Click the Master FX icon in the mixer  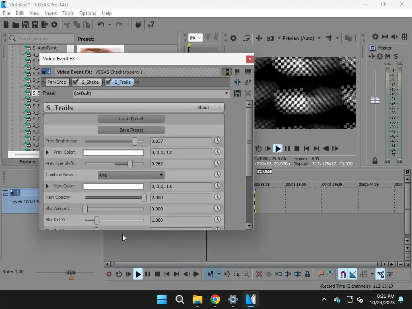point(380,56)
